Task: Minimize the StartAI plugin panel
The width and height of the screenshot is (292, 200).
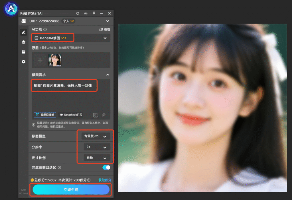Action: click(x=102, y=13)
